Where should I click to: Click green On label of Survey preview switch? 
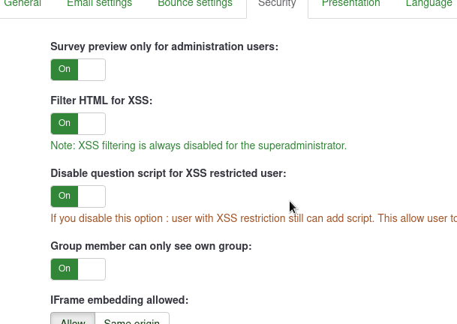pos(65,70)
